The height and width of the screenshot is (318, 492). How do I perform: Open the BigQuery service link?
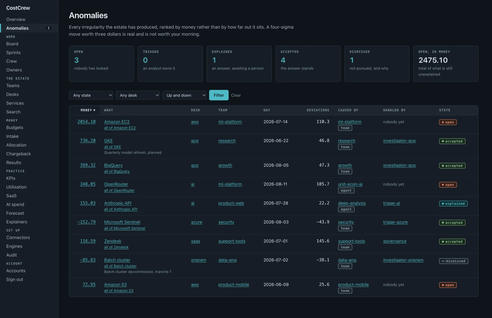point(113,165)
